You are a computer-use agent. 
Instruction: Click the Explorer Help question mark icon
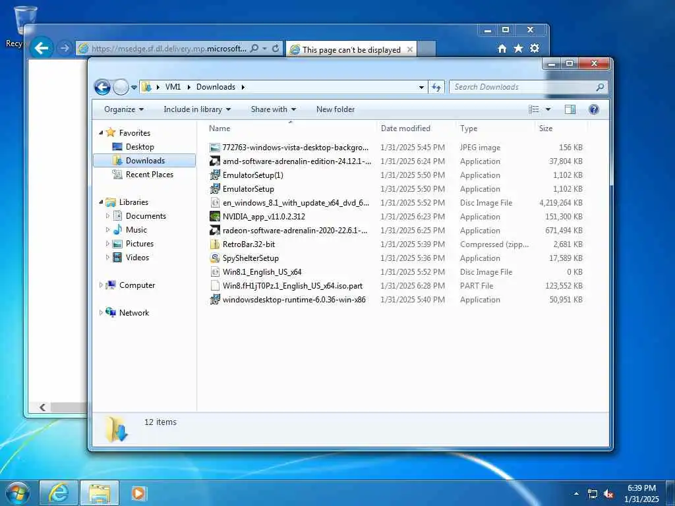click(x=594, y=109)
